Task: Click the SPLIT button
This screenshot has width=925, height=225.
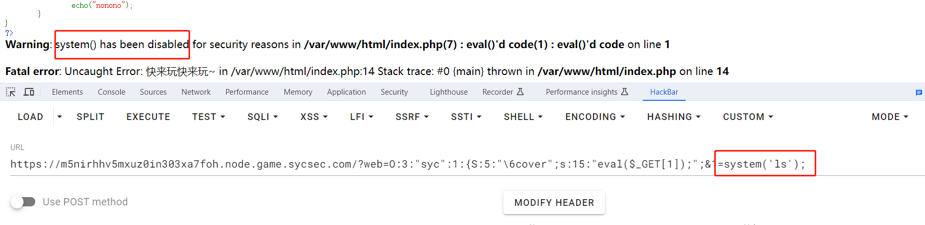Action: pyautogui.click(x=91, y=117)
